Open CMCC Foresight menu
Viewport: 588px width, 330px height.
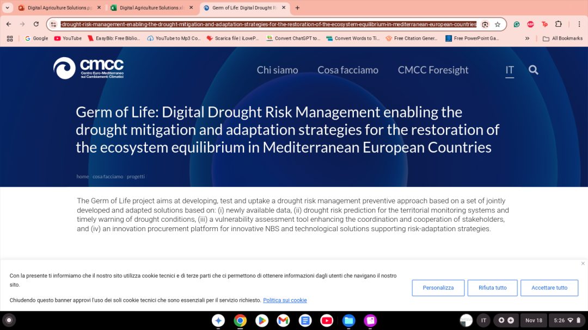click(433, 70)
